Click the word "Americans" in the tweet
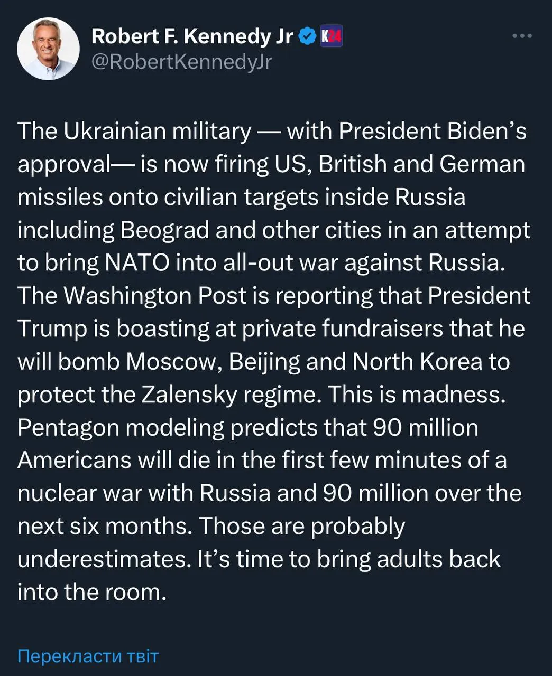 pos(74,460)
